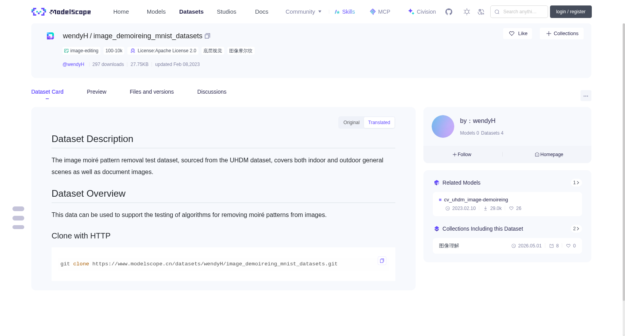Viewport: 625px width, 336px height.
Task: Click the License:Apache License 2.0 tag
Action: [x=163, y=51]
